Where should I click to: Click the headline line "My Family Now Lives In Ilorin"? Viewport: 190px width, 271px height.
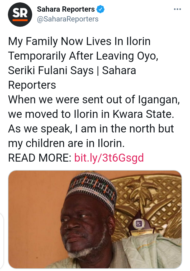(79, 42)
